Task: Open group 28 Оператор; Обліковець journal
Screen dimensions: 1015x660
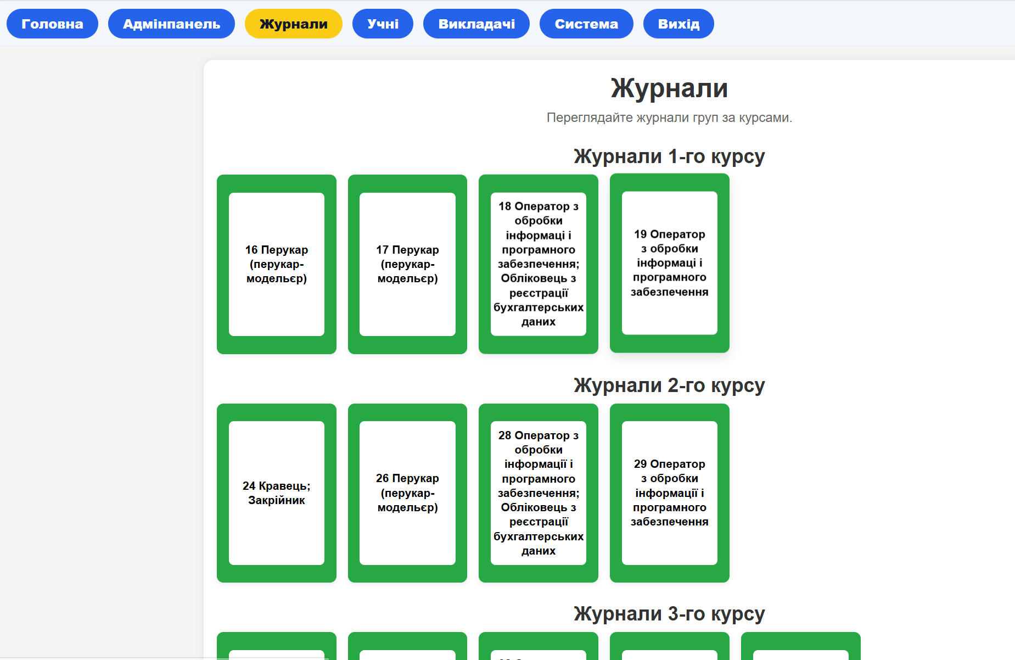Action: coord(538,493)
